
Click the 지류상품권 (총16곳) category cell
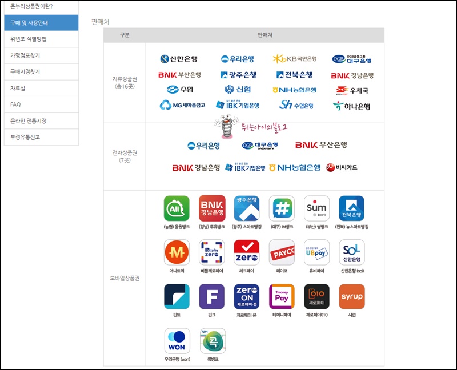(x=125, y=83)
